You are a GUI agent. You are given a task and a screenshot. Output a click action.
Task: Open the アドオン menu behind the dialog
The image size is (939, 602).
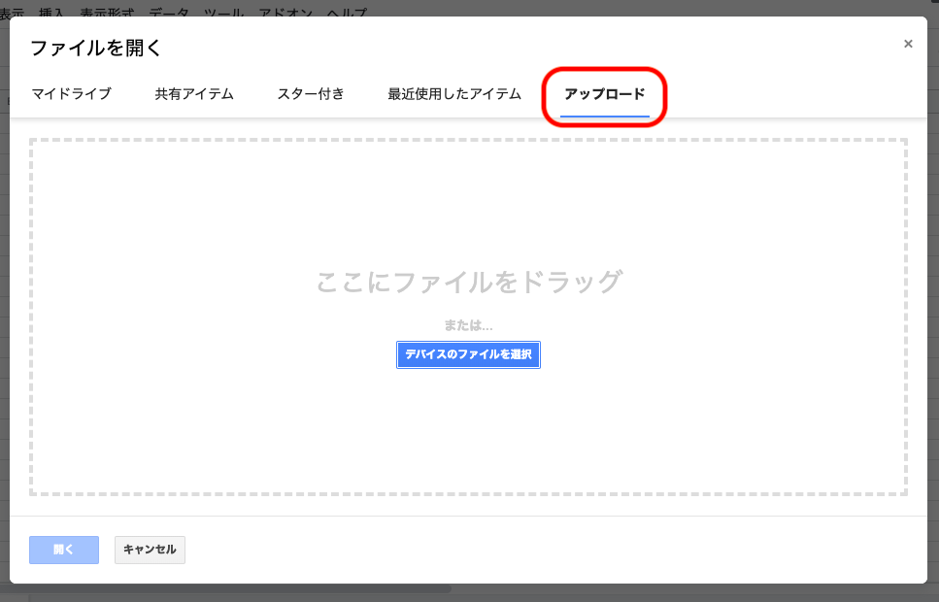click(x=285, y=12)
